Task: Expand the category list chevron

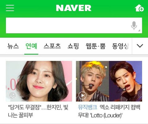Action: [x=140, y=46]
